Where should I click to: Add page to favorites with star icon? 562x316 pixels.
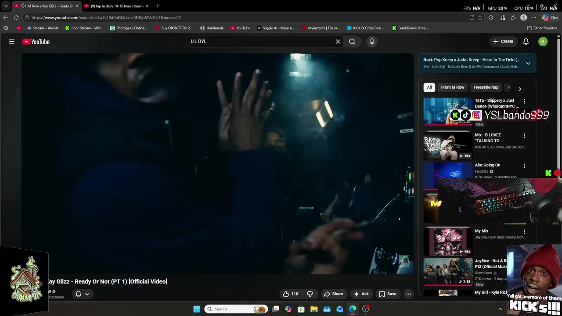pyautogui.click(x=480, y=18)
